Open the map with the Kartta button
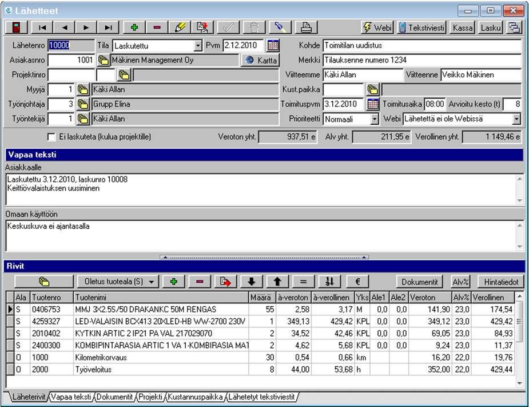The width and height of the screenshot is (529, 407). pos(260,60)
